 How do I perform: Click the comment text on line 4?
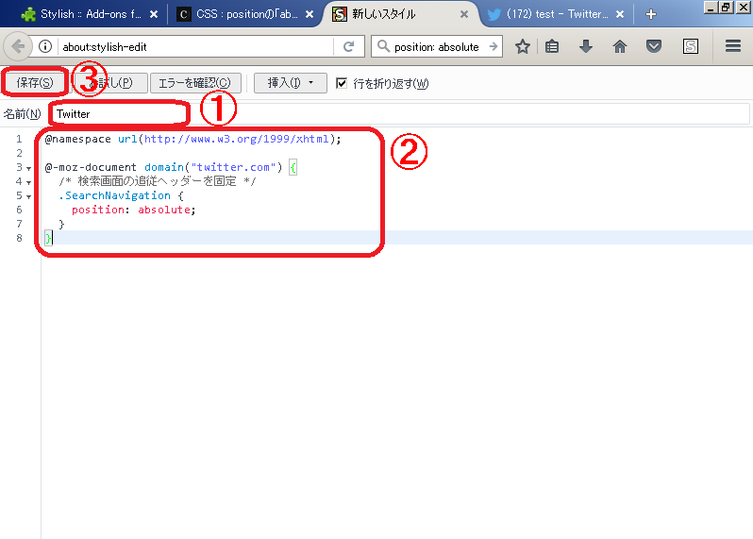pos(157,181)
